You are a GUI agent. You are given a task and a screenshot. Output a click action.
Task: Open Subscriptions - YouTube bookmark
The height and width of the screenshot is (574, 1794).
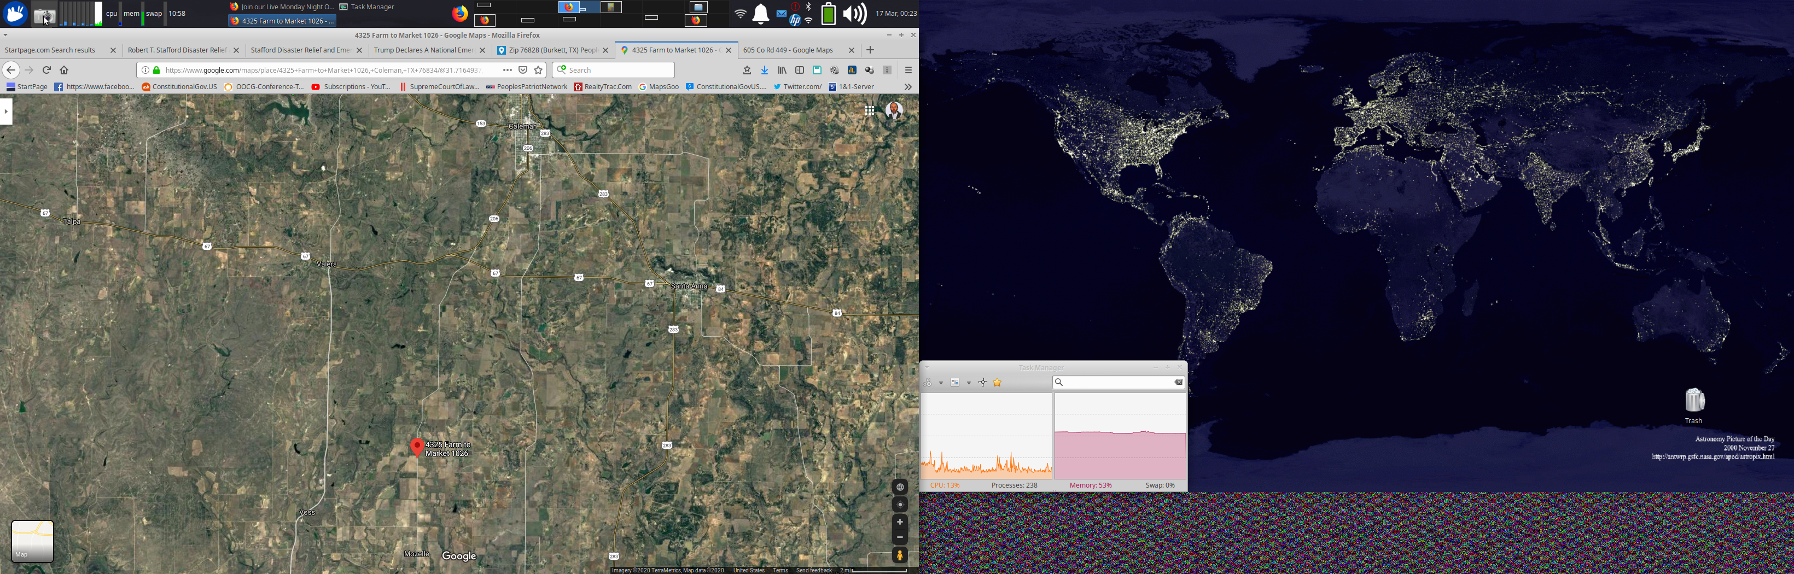pos(352,87)
